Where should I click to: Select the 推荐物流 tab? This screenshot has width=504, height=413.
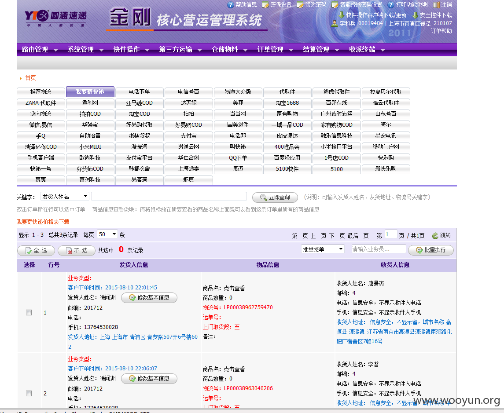[41, 91]
